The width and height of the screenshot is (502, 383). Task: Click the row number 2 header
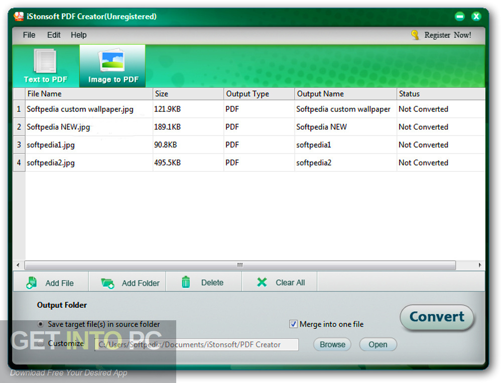click(x=19, y=127)
